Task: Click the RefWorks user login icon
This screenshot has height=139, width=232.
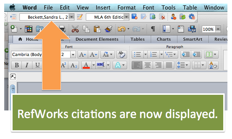Action: [x=173, y=16]
